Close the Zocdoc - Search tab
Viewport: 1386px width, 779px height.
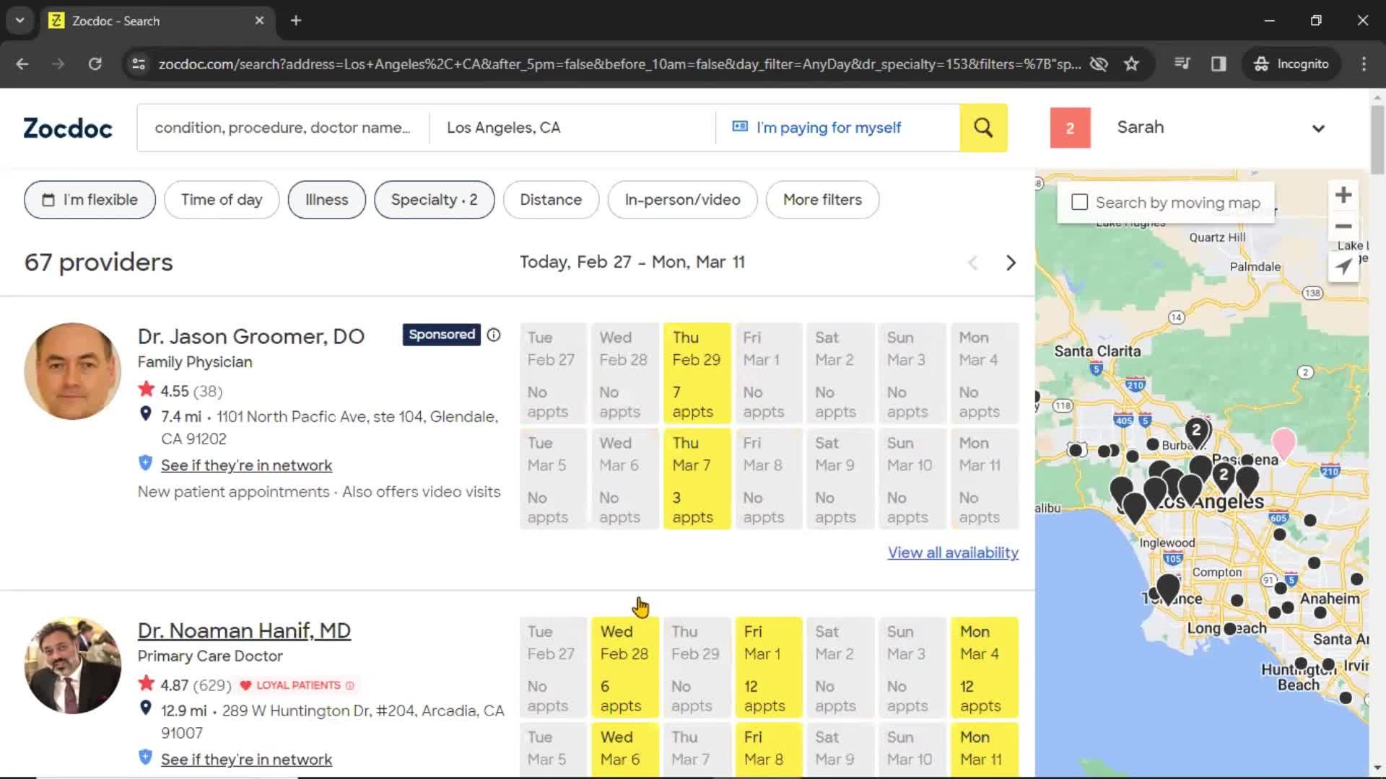coord(259,20)
